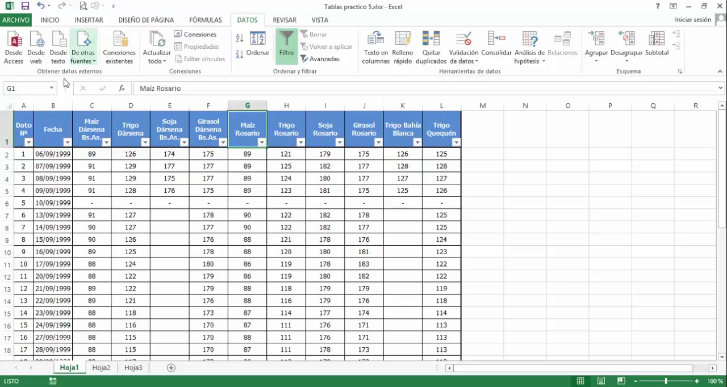Select column header M
The height and width of the screenshot is (387, 727).
482,106
